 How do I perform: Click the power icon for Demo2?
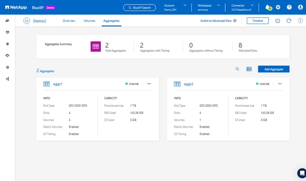click(278, 21)
